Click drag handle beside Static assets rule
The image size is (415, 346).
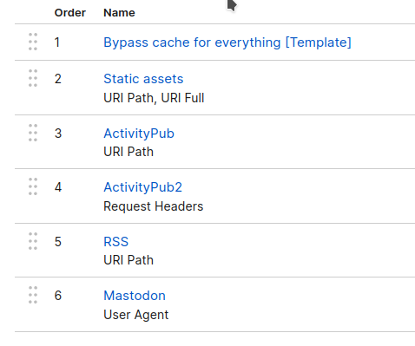point(33,78)
